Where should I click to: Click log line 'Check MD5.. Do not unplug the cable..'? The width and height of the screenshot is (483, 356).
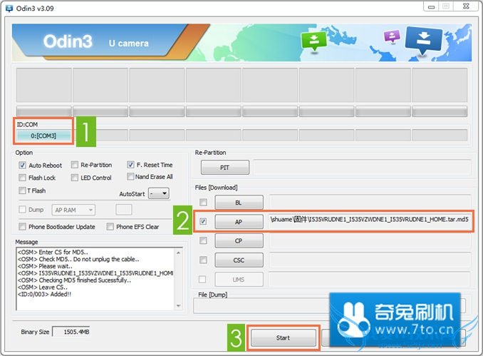[89, 259]
